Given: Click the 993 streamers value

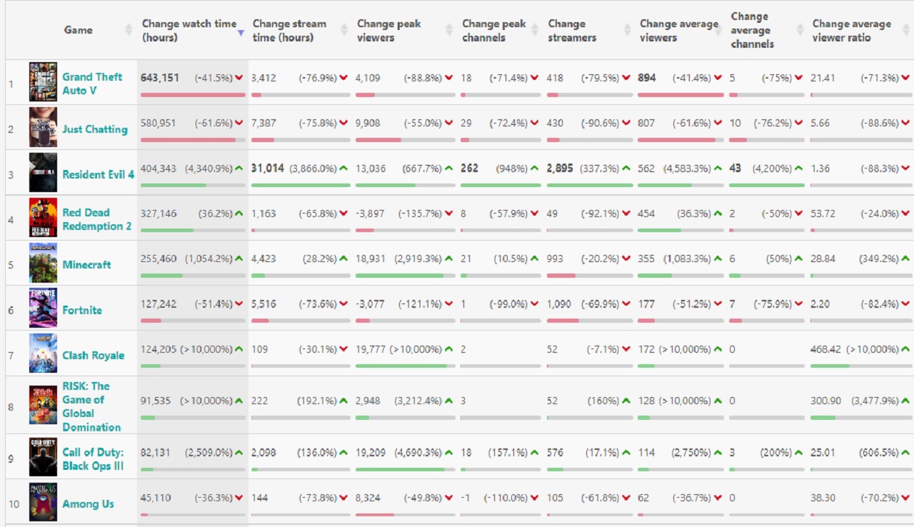Looking at the screenshot, I should (x=555, y=259).
